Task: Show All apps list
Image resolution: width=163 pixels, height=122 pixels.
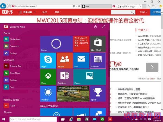Action: [8, 112]
